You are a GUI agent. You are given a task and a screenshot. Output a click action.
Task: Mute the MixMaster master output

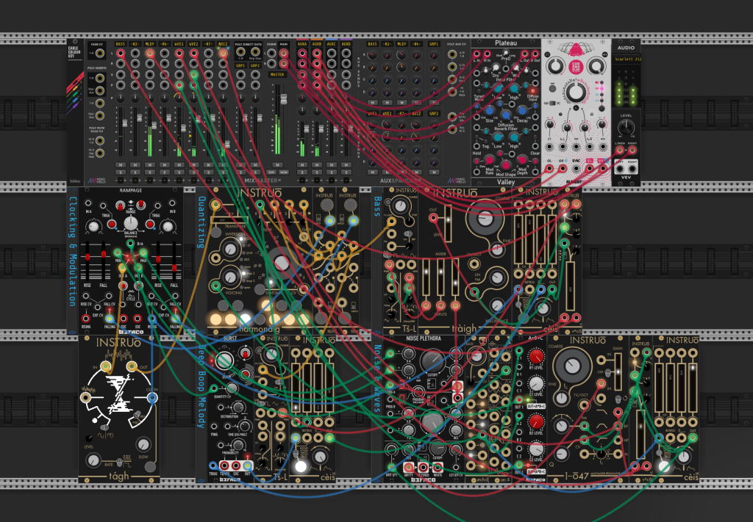click(x=277, y=165)
